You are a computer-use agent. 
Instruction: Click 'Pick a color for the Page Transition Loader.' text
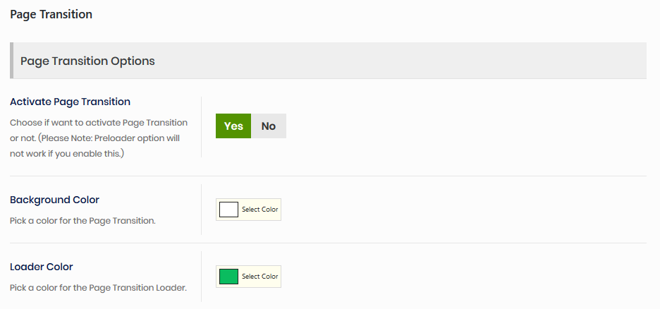tap(98, 288)
